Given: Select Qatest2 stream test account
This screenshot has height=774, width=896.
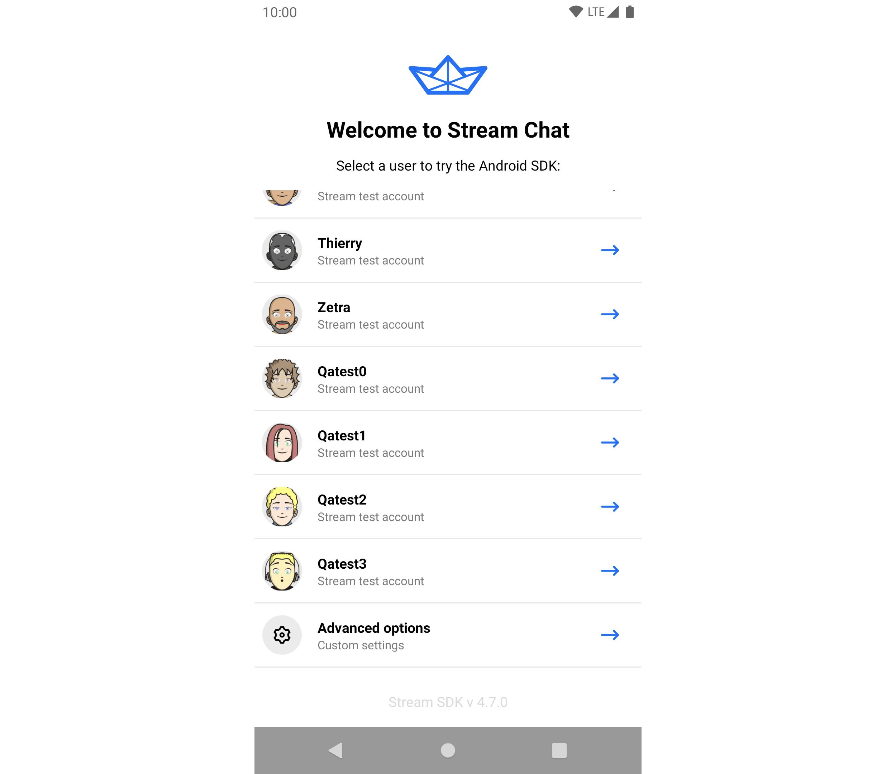Looking at the screenshot, I should 448,507.
